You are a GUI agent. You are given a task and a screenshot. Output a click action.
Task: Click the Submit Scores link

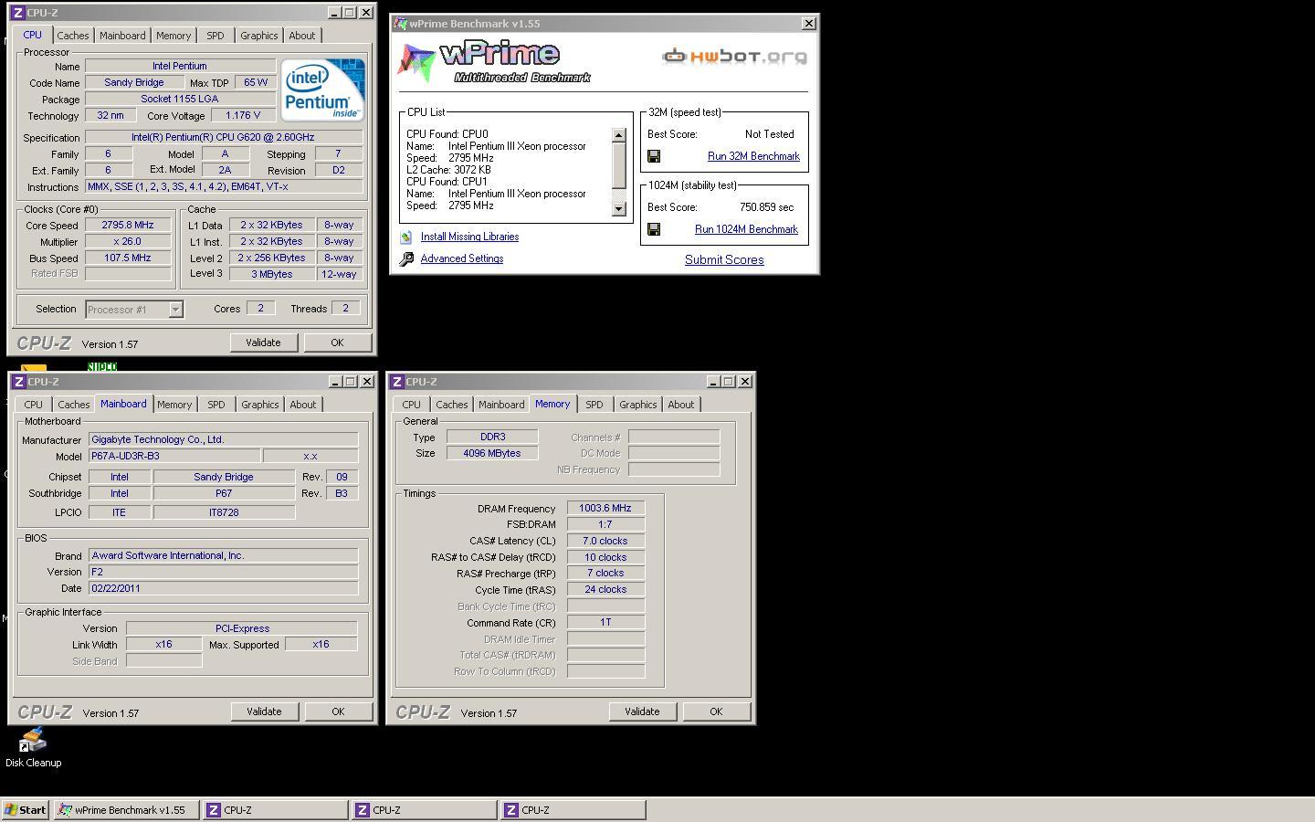pyautogui.click(x=724, y=259)
